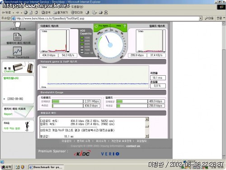
Task: Open the Visual Traceroute chart icon
Action: pyautogui.click(x=17, y=51)
